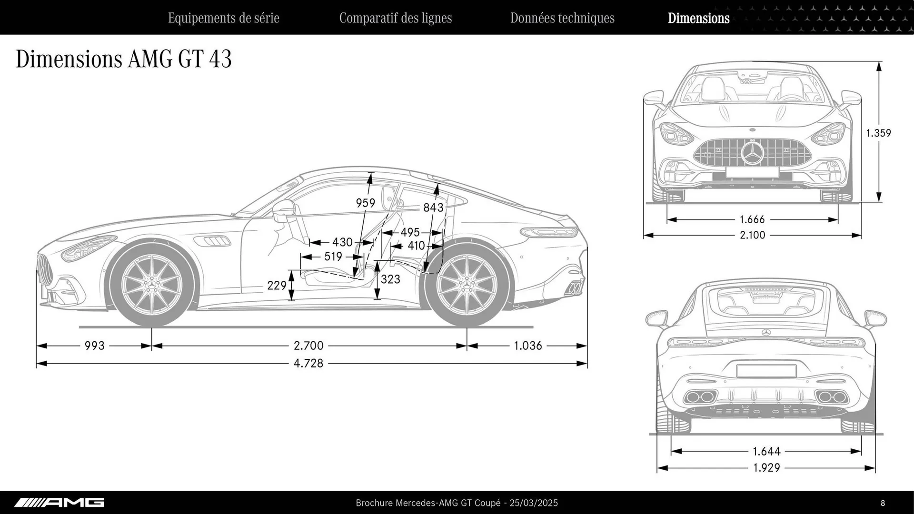
Task: Select the Mercedes star emblem on the front grille
Action: pyautogui.click(x=753, y=152)
